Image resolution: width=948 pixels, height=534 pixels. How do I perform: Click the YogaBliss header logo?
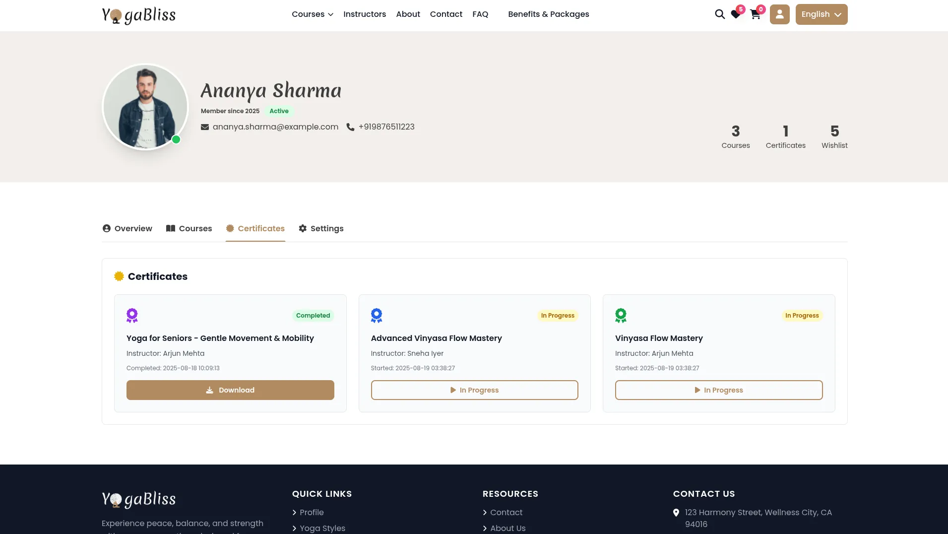pos(138,15)
